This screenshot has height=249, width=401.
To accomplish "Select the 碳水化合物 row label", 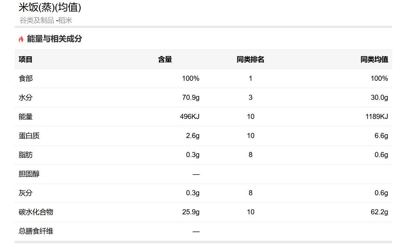I will tap(36, 212).
